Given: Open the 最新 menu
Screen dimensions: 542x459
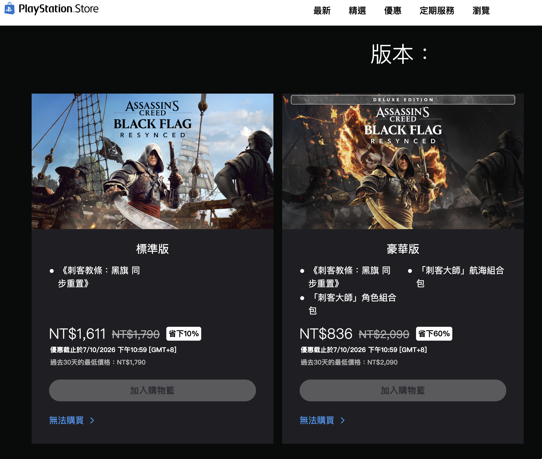Looking at the screenshot, I should point(322,11).
